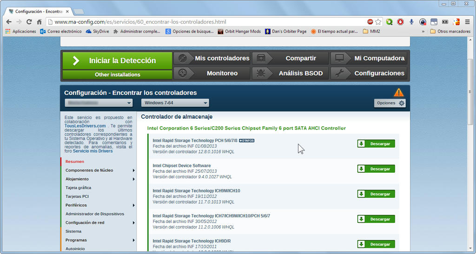Click the upload icon beside Compartir
Screen dimensions: 476x254
pos(261,58)
